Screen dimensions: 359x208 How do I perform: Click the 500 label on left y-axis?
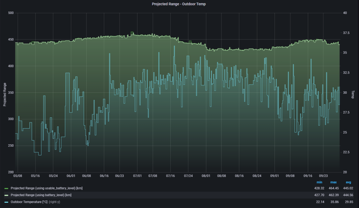tap(11, 13)
